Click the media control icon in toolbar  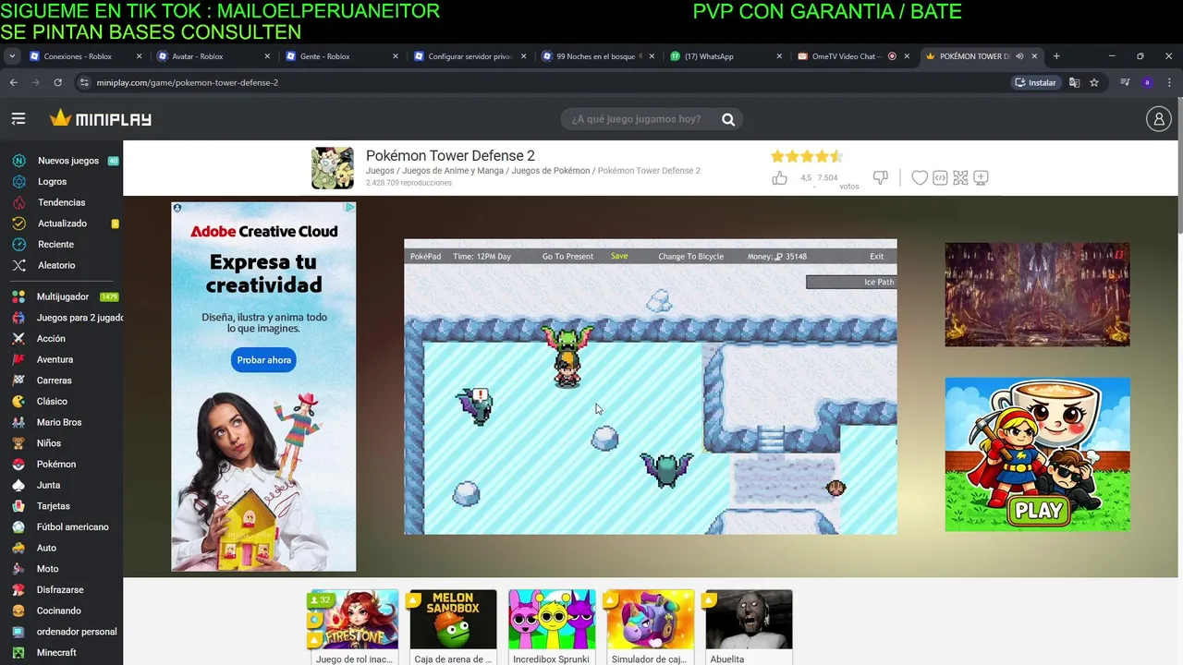click(x=1125, y=82)
